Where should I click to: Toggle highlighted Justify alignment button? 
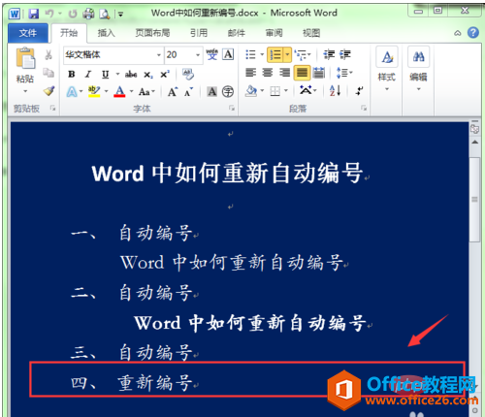(302, 73)
